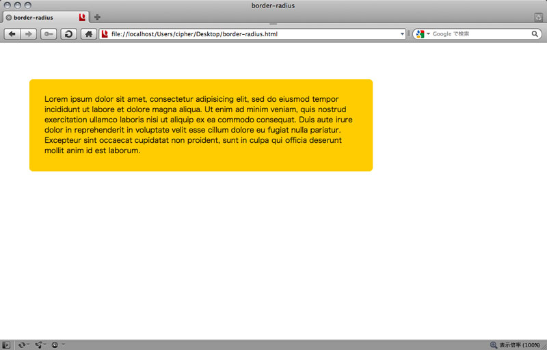Click the yellow Lorem ipsum box
547x350 pixels.
click(201, 125)
